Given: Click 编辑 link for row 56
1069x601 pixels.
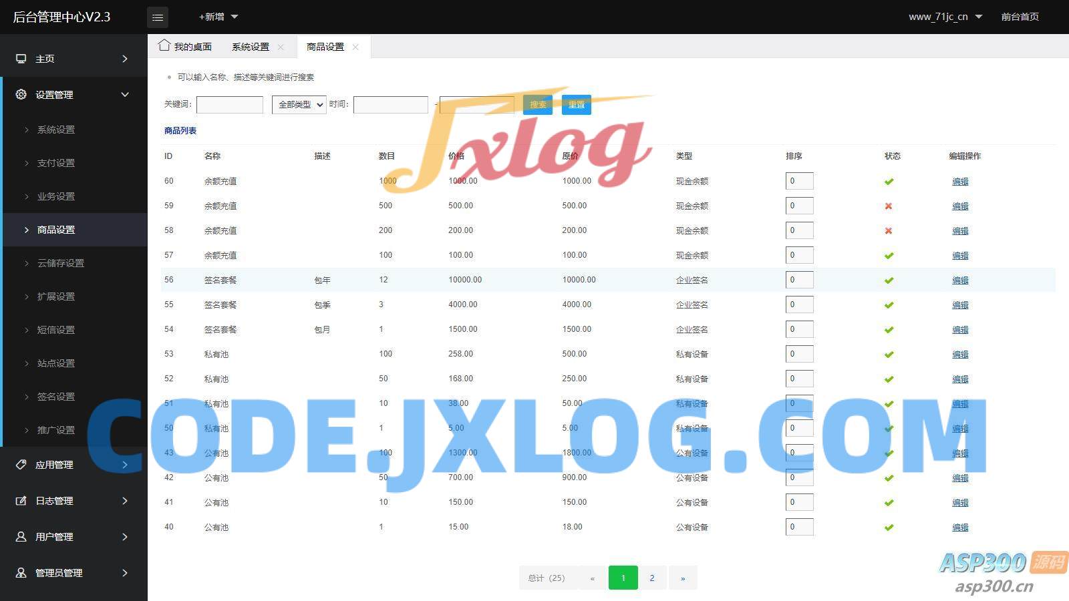Looking at the screenshot, I should pyautogui.click(x=960, y=280).
